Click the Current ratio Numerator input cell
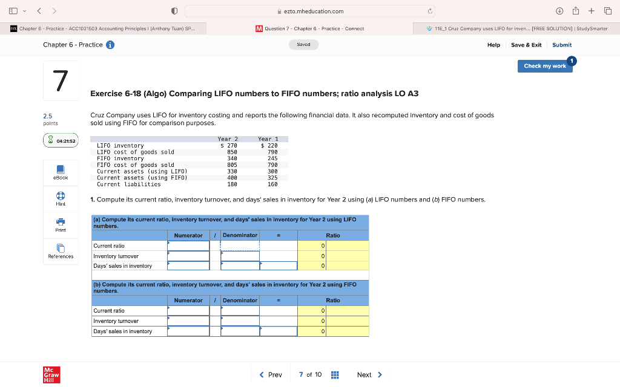The image size is (620, 387). [188, 246]
